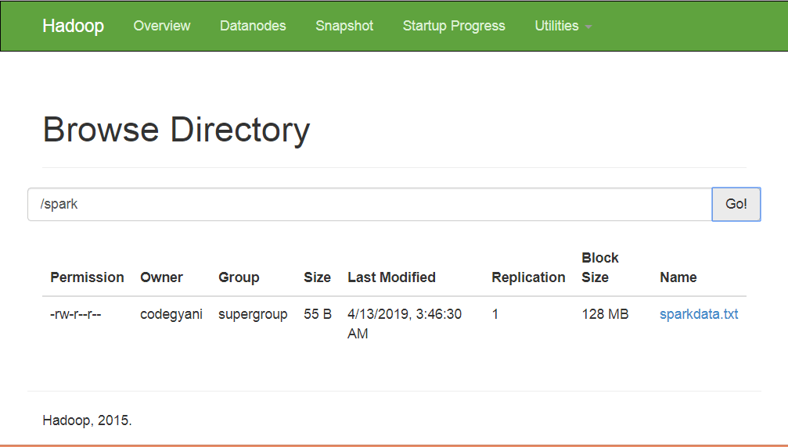Go to the Datanodes page
788x447 pixels.
tap(253, 26)
